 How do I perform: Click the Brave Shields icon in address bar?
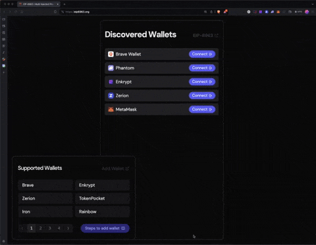[x=219, y=12]
